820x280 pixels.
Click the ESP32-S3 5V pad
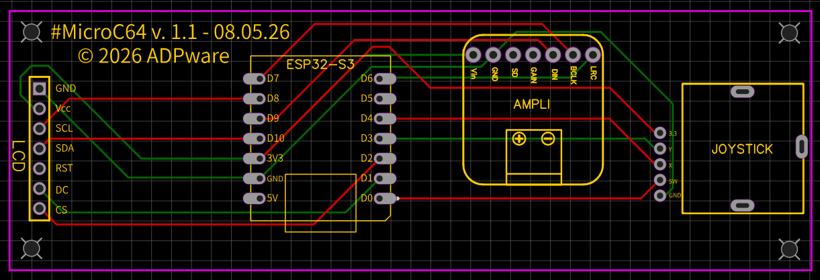point(255,199)
